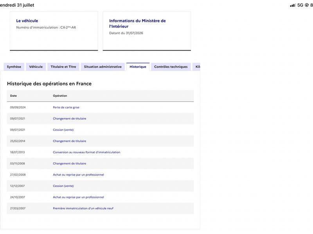Click Changement de titulaire dated 09/07/2021

coord(70,119)
